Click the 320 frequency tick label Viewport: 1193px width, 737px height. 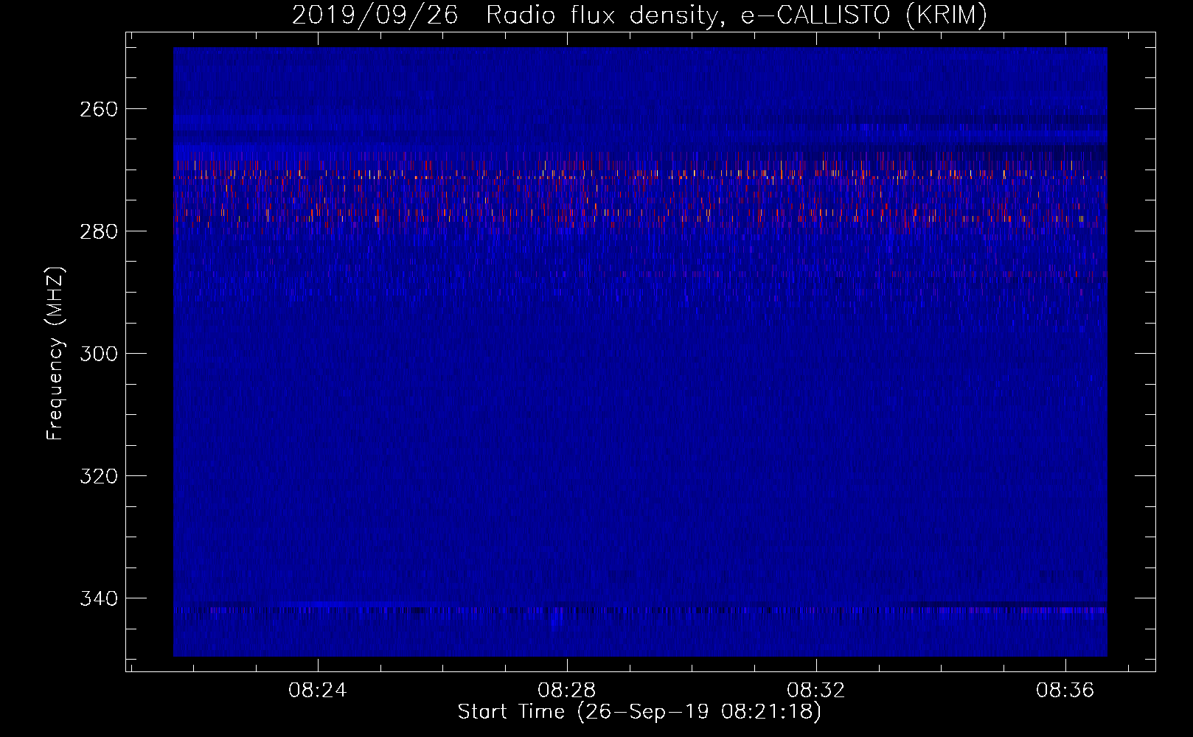(99, 476)
